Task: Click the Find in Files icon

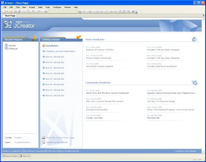Action: point(80,12)
